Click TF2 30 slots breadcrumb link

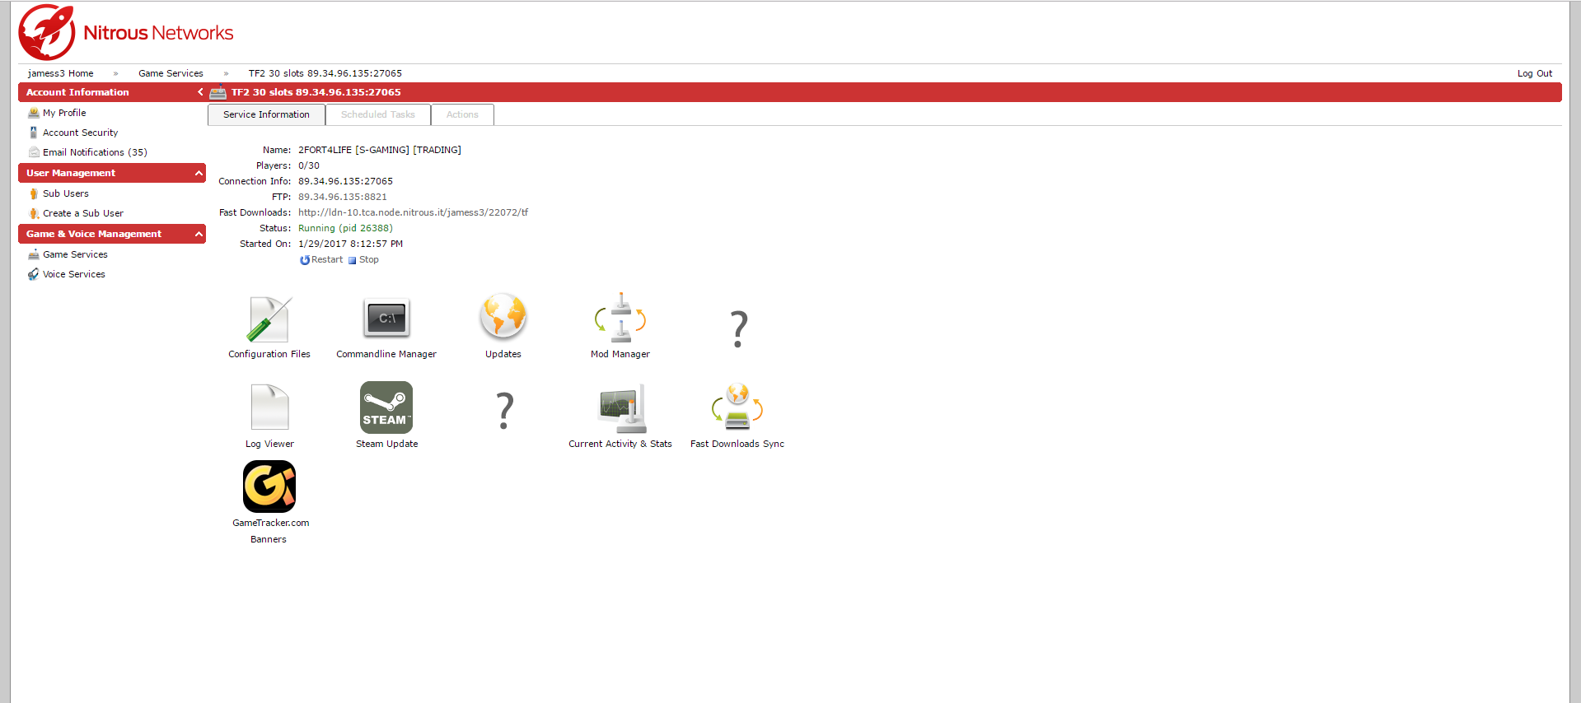[x=325, y=73]
